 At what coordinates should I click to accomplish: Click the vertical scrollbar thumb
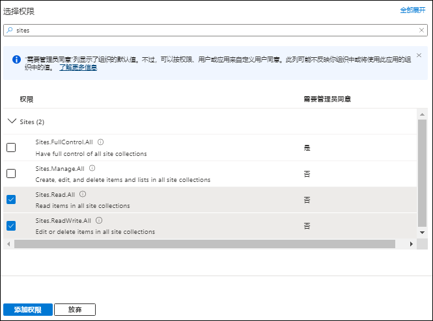coord(422,173)
